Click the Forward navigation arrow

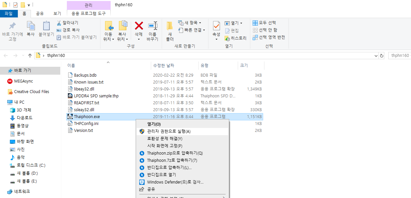click(15, 56)
